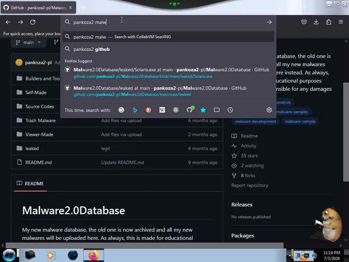Search bookmarks with the star icon
Image resolution: width=349 pixels, height=262 pixels.
point(203,110)
